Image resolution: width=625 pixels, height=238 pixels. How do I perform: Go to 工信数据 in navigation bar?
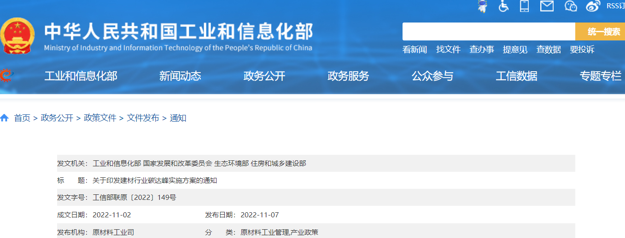(x=516, y=76)
